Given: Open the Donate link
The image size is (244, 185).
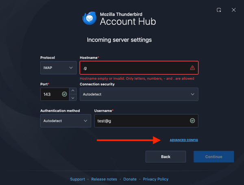Looking at the screenshot, I should click(x=130, y=179).
